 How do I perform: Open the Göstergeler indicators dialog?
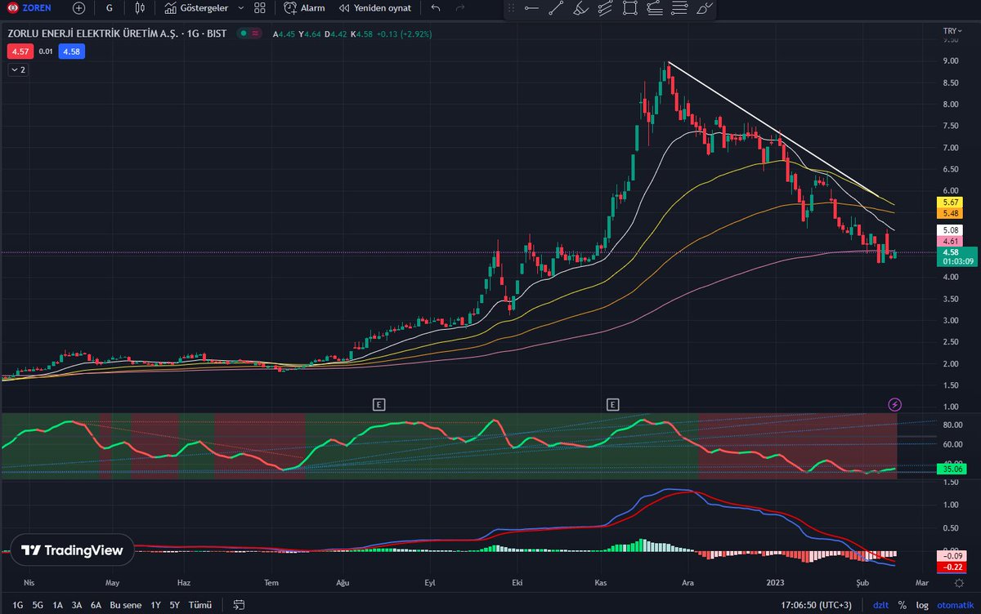[197, 7]
